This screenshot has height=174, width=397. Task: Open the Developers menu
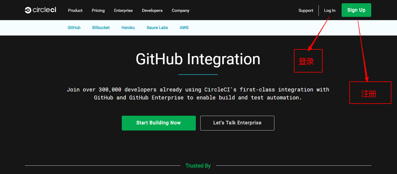[x=152, y=10]
